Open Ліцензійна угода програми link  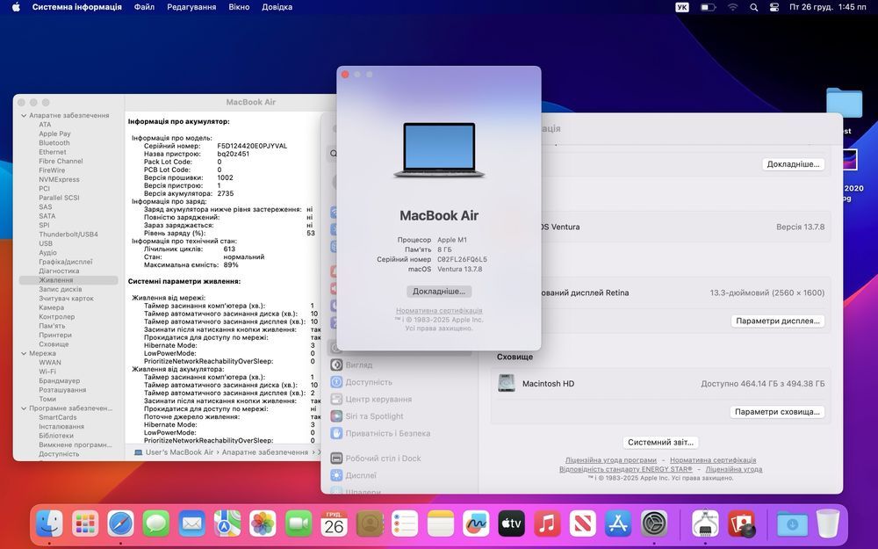[x=611, y=460]
